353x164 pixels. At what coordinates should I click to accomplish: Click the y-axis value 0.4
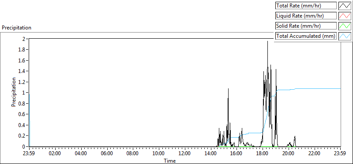click(22, 125)
